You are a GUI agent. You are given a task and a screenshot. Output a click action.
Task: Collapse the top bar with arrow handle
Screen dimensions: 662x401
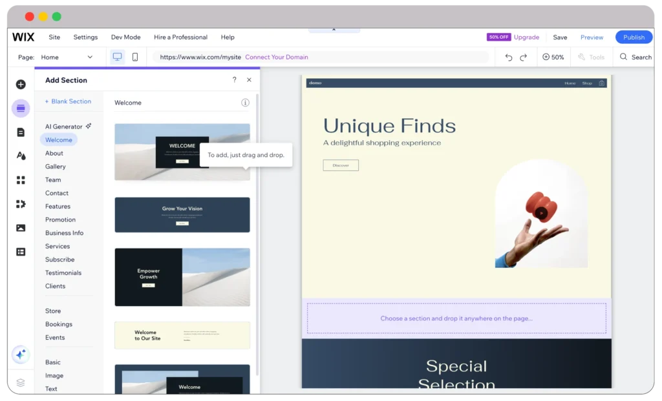334,30
